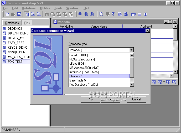Screen dimensions: 181x133
Task: Select the DEGISY_MY database
Action: click(16, 38)
